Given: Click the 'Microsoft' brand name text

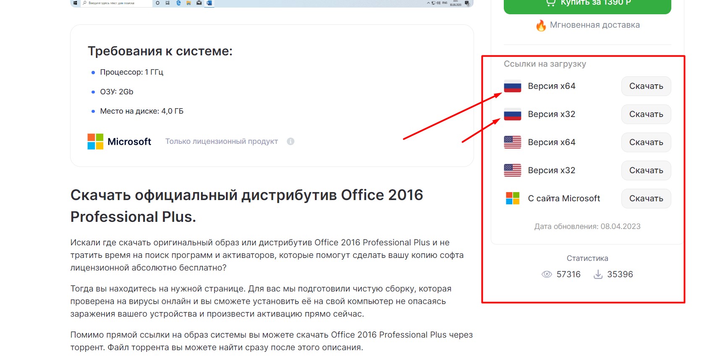Looking at the screenshot, I should [x=129, y=142].
